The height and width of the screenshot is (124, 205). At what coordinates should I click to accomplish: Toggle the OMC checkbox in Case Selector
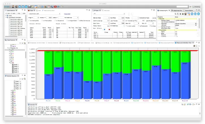[11, 14]
